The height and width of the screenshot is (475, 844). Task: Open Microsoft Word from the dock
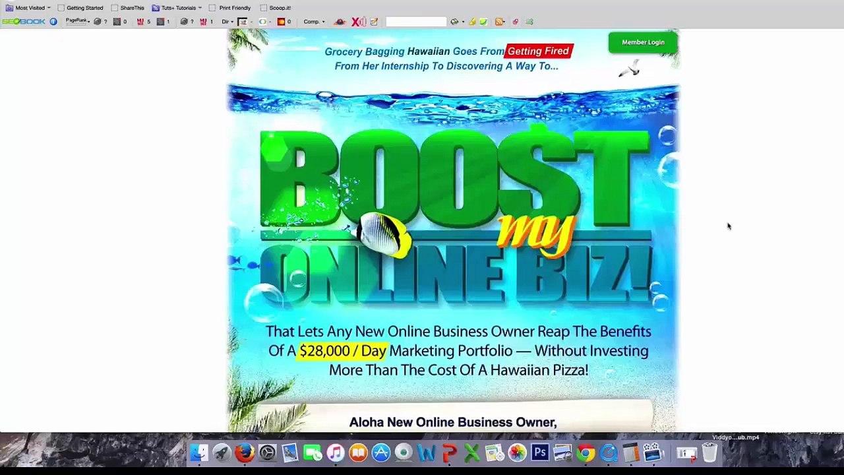tap(426, 453)
